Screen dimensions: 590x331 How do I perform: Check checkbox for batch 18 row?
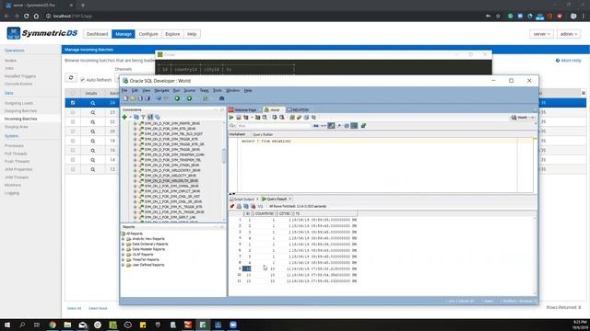[x=73, y=141]
